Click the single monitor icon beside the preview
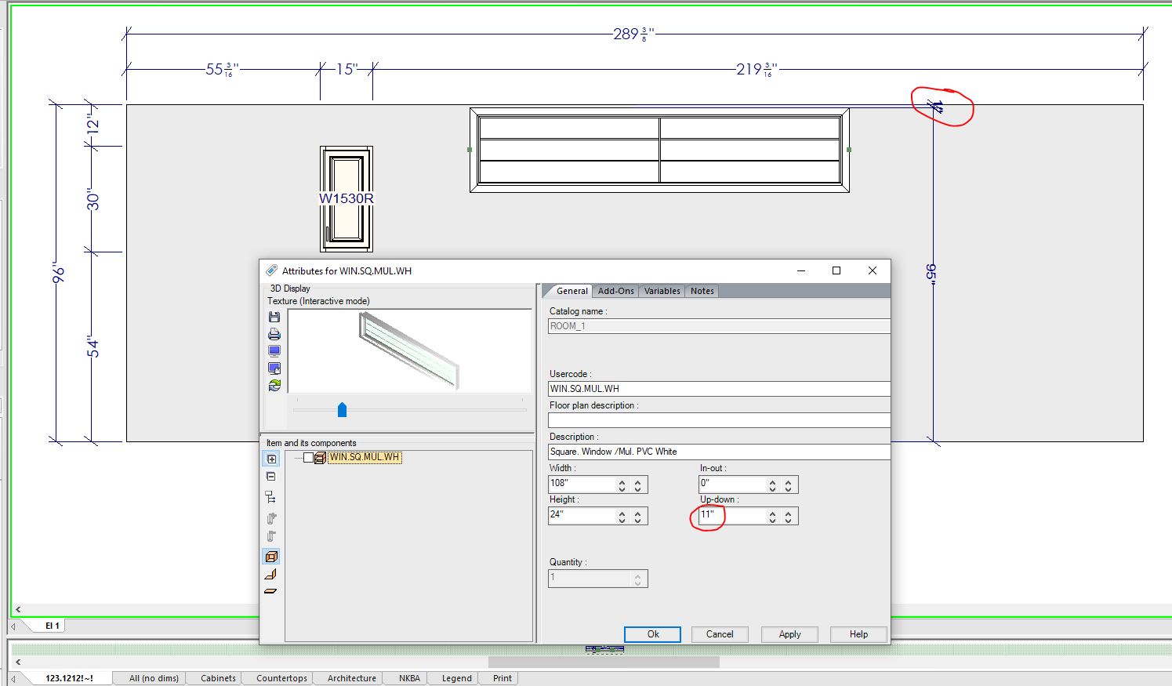Image resolution: width=1172 pixels, height=686 pixels. [x=274, y=351]
